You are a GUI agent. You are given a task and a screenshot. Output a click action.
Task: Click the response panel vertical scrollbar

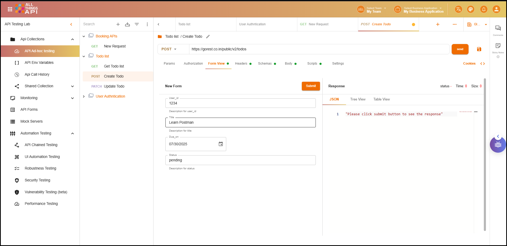click(x=485, y=154)
